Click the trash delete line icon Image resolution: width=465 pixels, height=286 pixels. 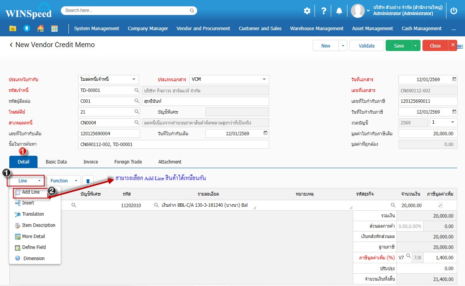click(x=88, y=181)
